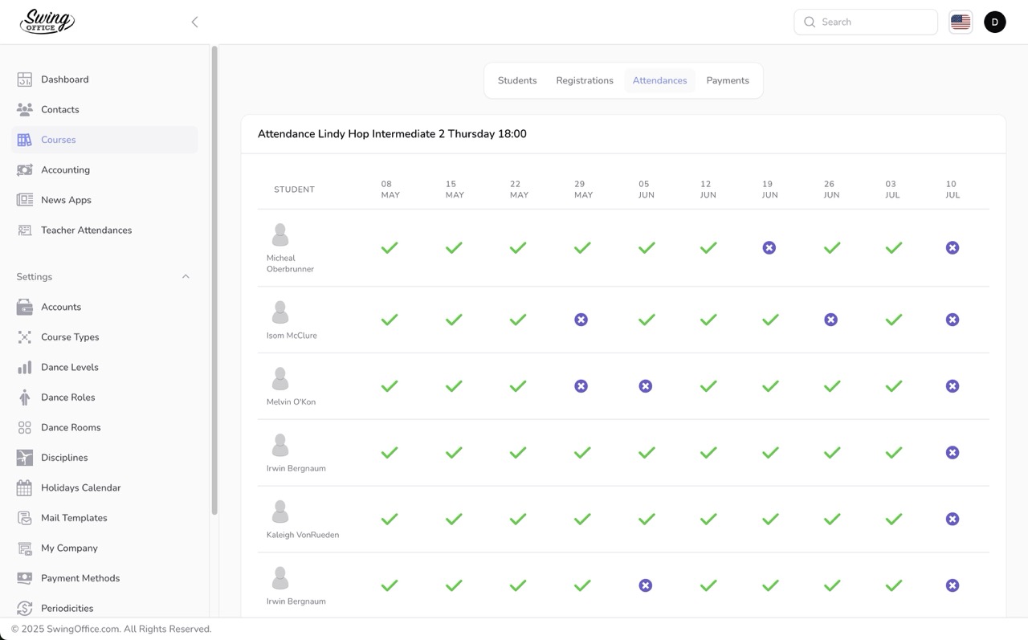Click the sidebar vertical scrollbar

(x=214, y=280)
